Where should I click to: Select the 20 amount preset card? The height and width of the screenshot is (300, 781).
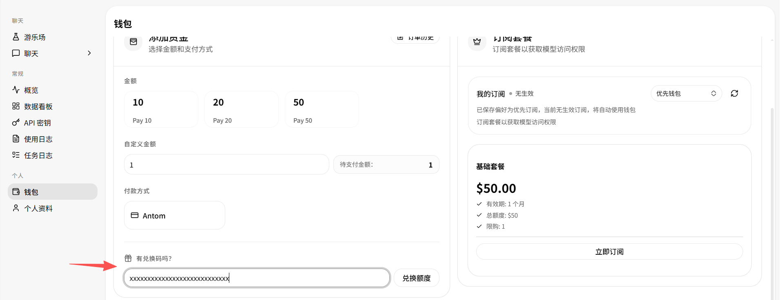pos(242,109)
